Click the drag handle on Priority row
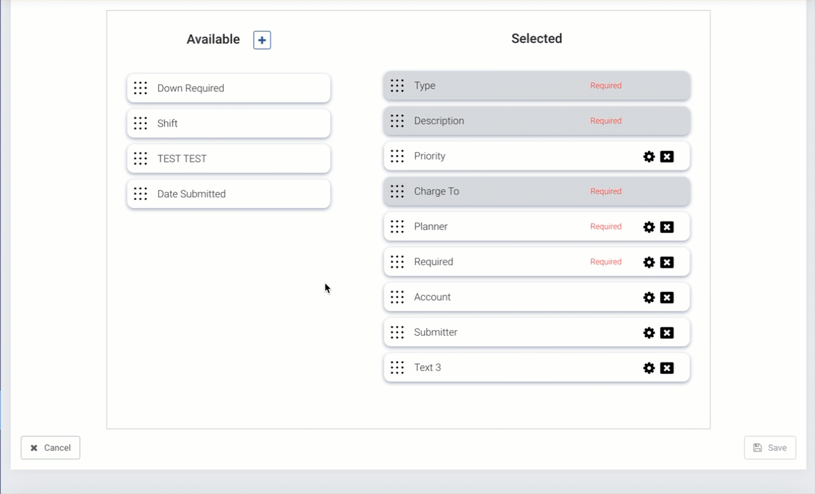The height and width of the screenshot is (494, 815). tap(397, 156)
